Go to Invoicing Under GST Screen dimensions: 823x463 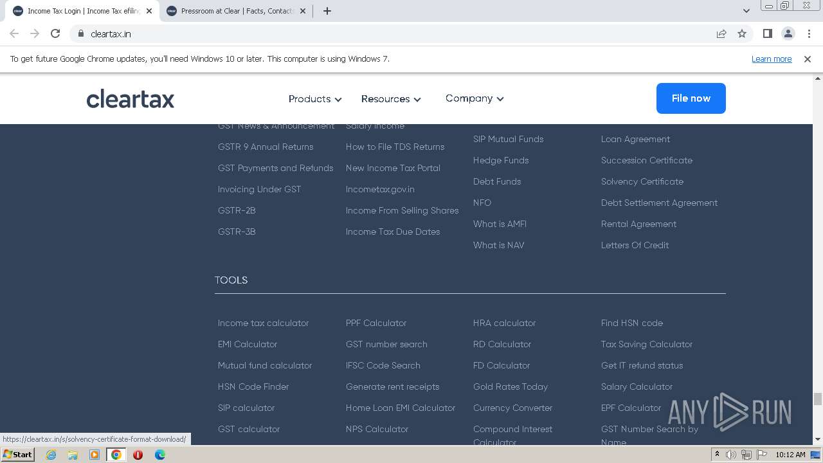259,189
